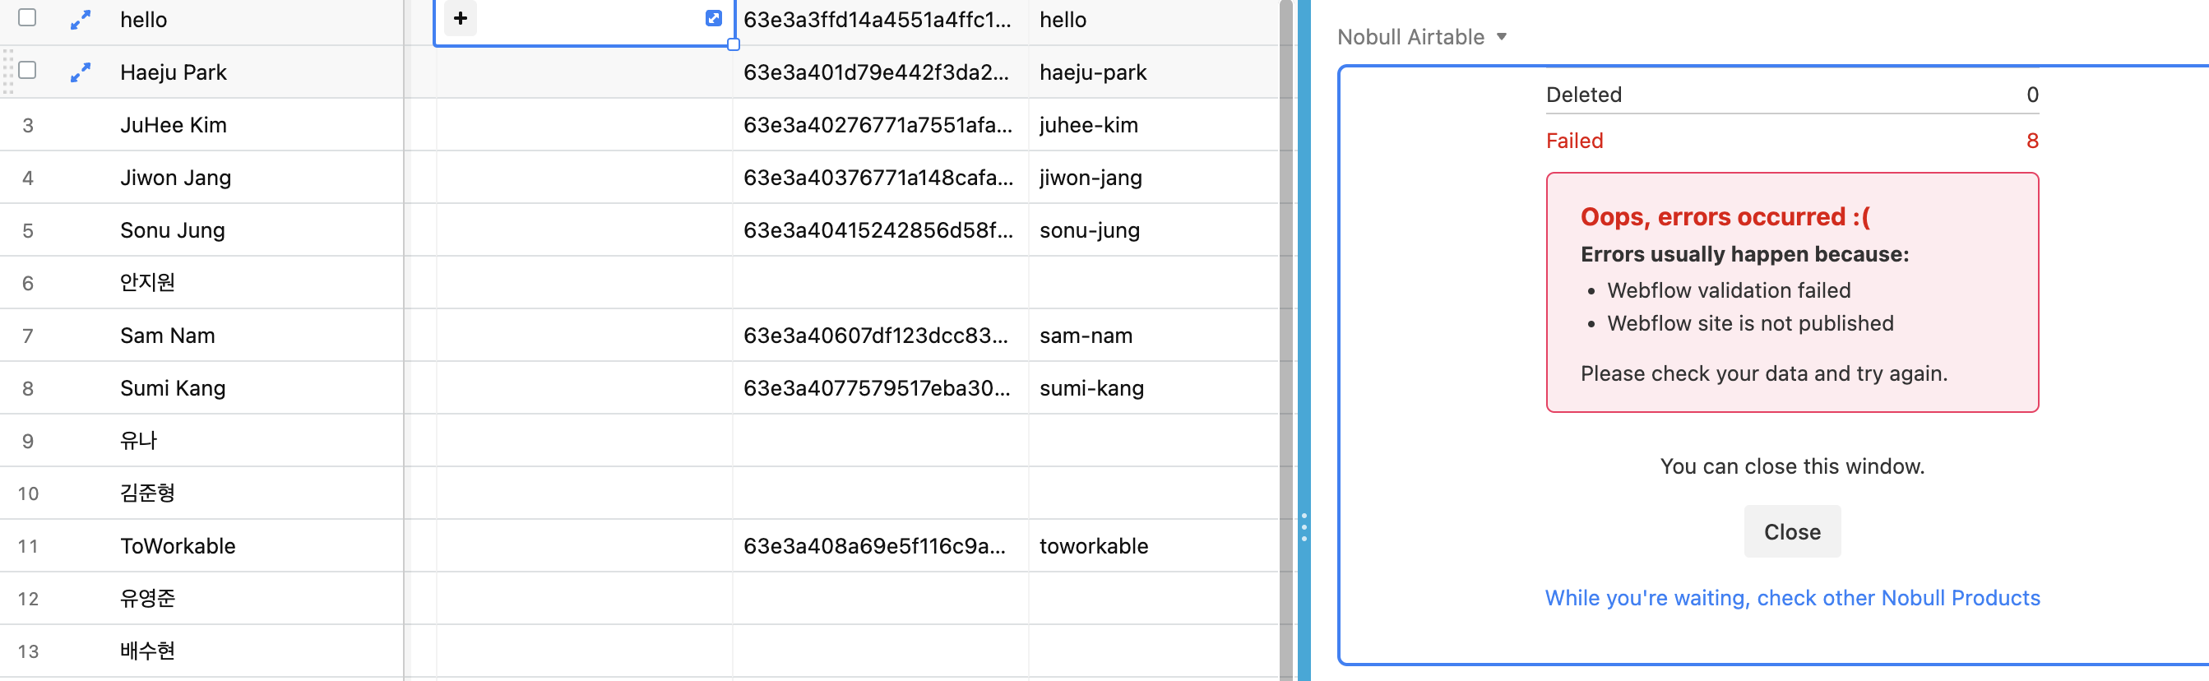Image resolution: width=2209 pixels, height=681 pixels.
Task: Click the toworkable slug cell
Action: click(x=1154, y=545)
